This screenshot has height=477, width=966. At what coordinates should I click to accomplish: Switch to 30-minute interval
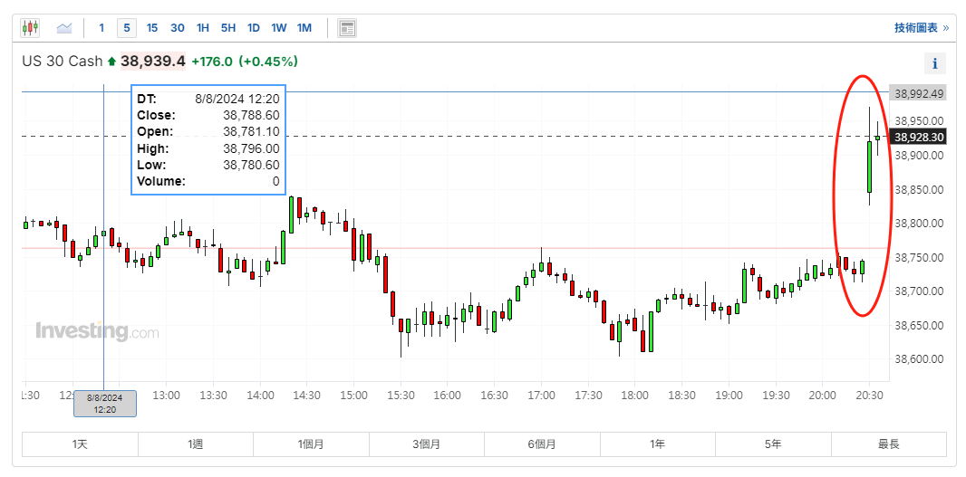coord(178,28)
